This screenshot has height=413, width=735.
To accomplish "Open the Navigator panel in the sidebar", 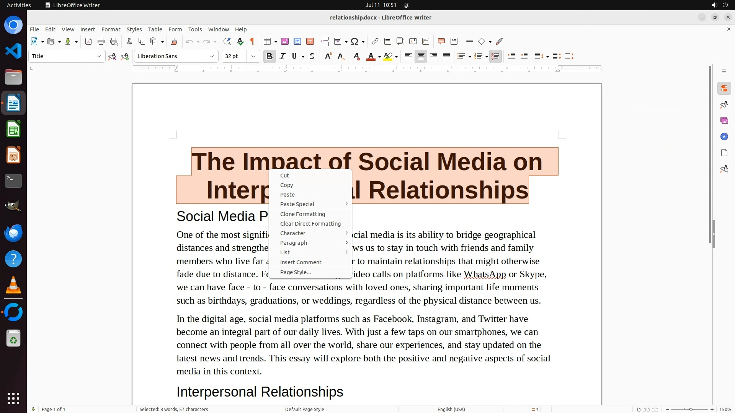I will (x=724, y=137).
